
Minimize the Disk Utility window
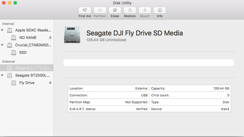(9, 3)
